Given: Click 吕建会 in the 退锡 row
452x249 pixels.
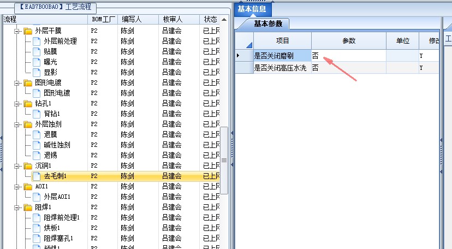Looking at the screenshot, I should pos(172,155).
